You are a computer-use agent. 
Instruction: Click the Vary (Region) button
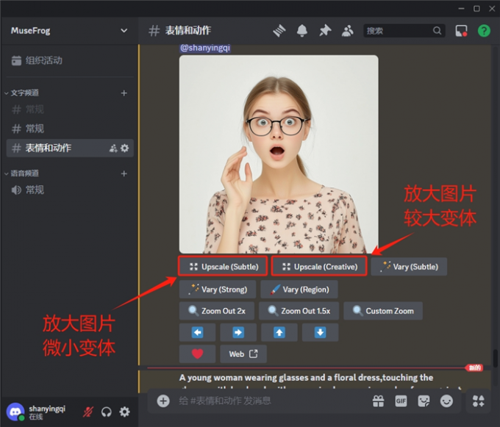click(299, 290)
